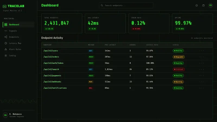This screenshot has height=122, width=217.
Task: Open the /api/v2/notifications endpoint
Action: (x=55, y=88)
